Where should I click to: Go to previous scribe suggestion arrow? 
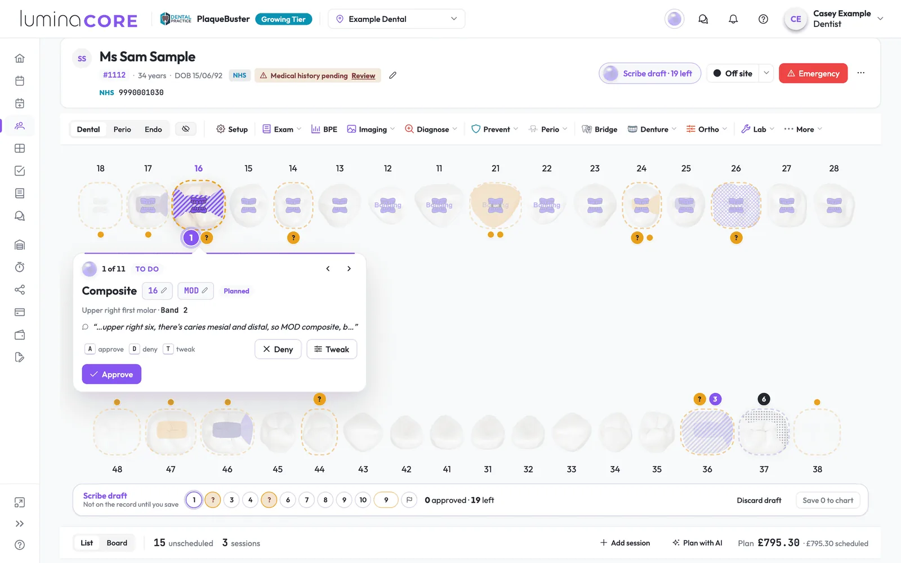tap(328, 269)
